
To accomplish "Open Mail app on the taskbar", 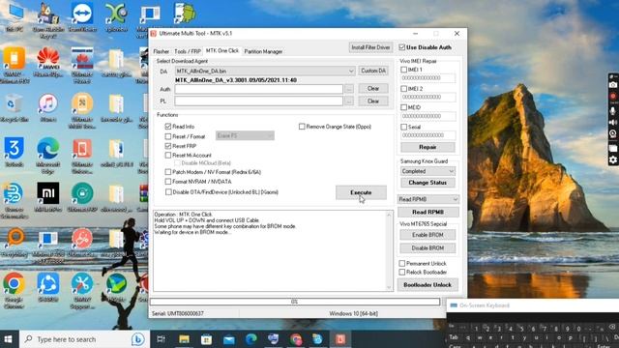I will pos(228,339).
